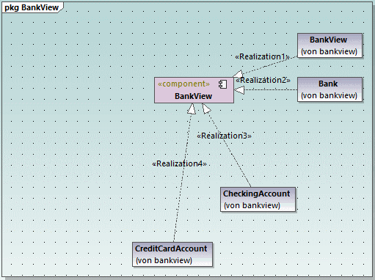Click the BankView name in component
Screen dimensions: 375x280
(193, 96)
